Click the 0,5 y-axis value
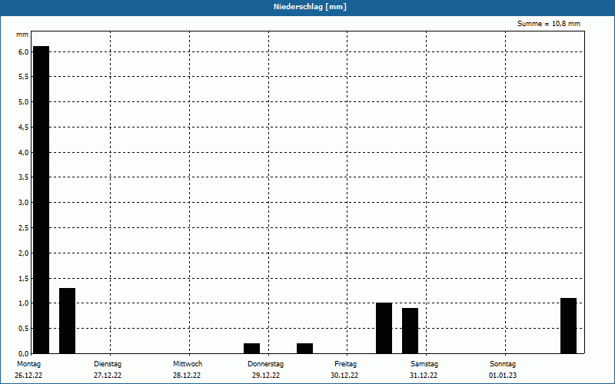The image size is (615, 384). coord(24,329)
